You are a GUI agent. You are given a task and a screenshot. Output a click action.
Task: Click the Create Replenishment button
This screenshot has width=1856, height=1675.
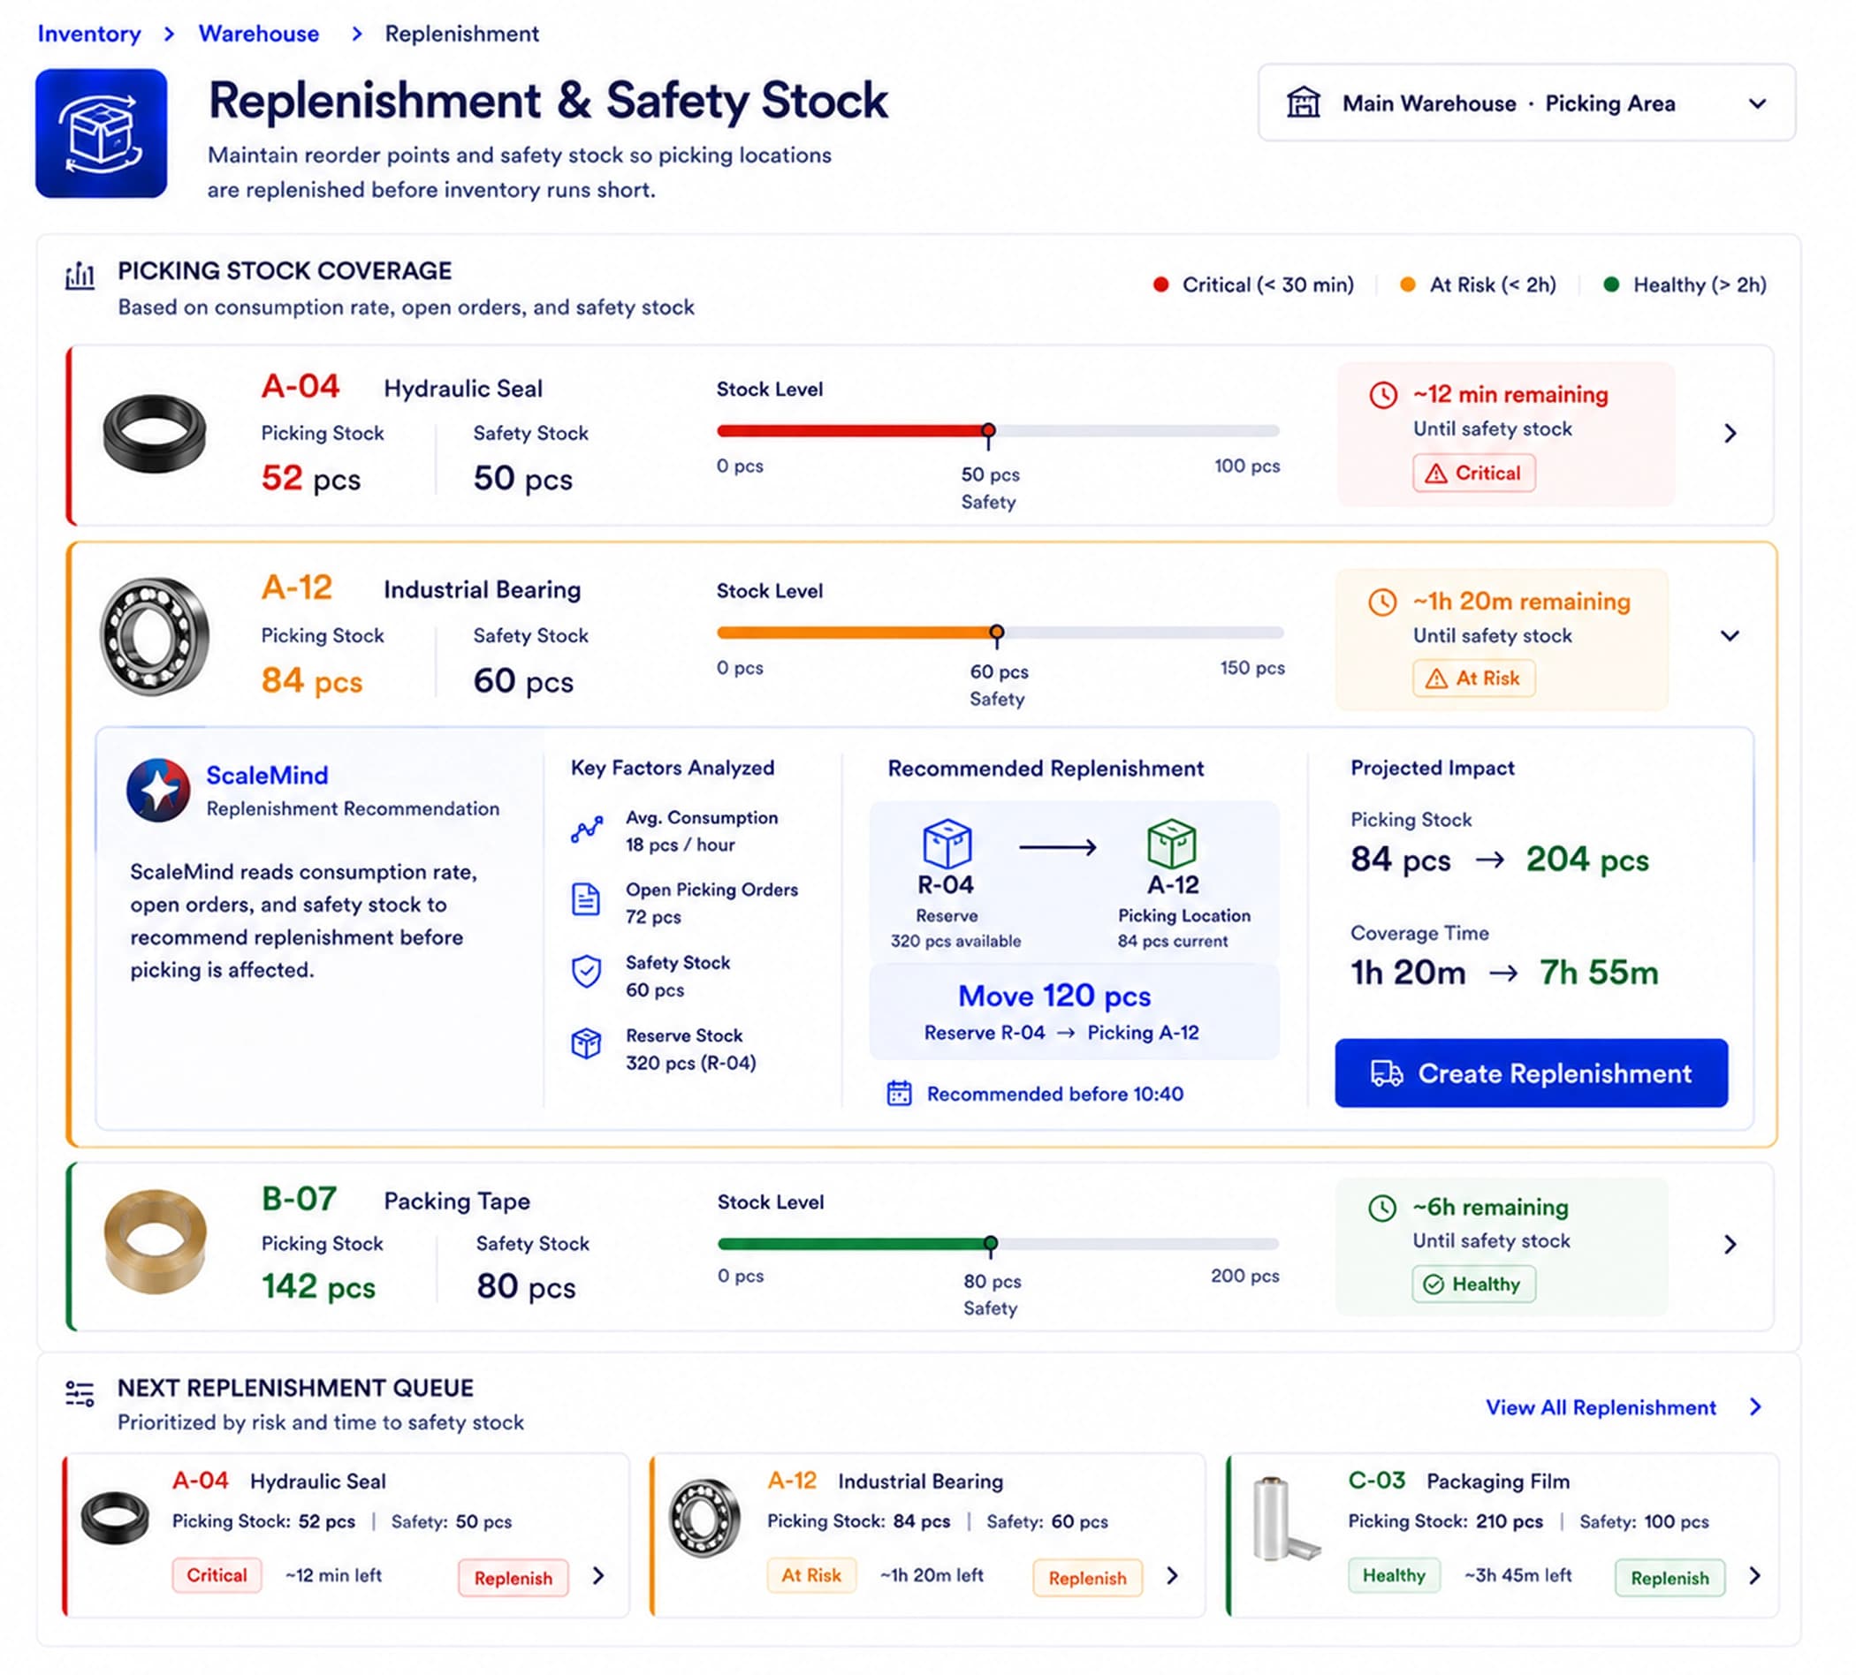(1531, 1073)
